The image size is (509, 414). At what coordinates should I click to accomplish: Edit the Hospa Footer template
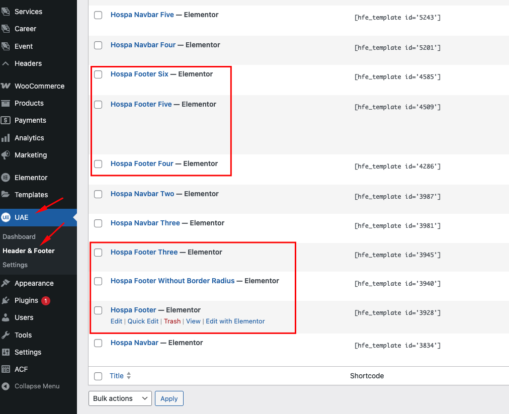click(116, 321)
